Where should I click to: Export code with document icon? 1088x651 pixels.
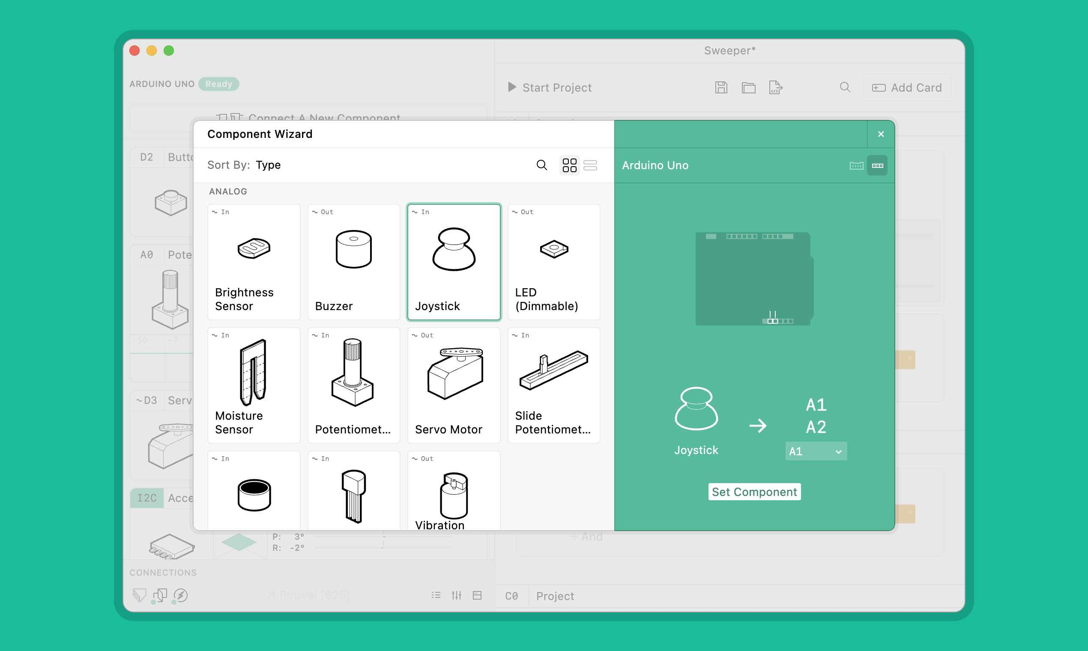pyautogui.click(x=775, y=87)
